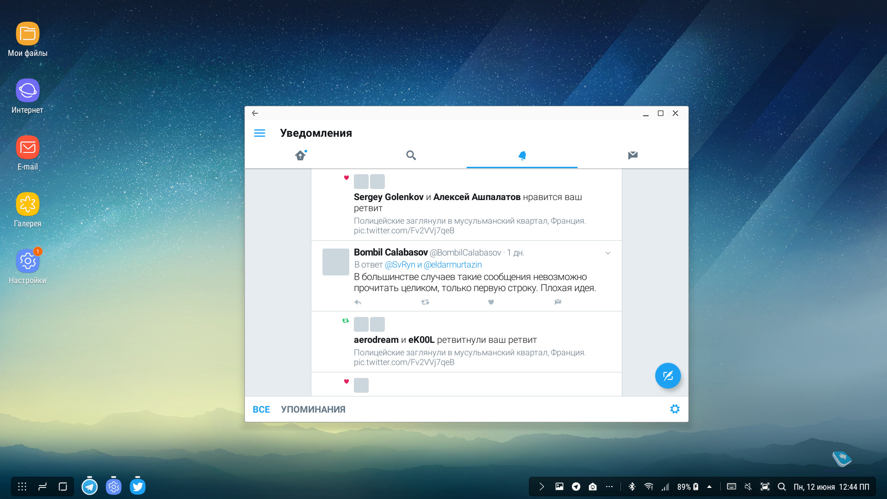
Task: Open Sergey Golenkov's profile name
Action: 389,197
